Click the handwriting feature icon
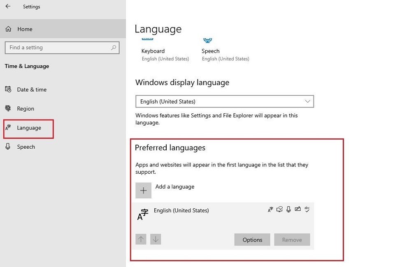The height and width of the screenshot is (267, 395). coord(298,209)
